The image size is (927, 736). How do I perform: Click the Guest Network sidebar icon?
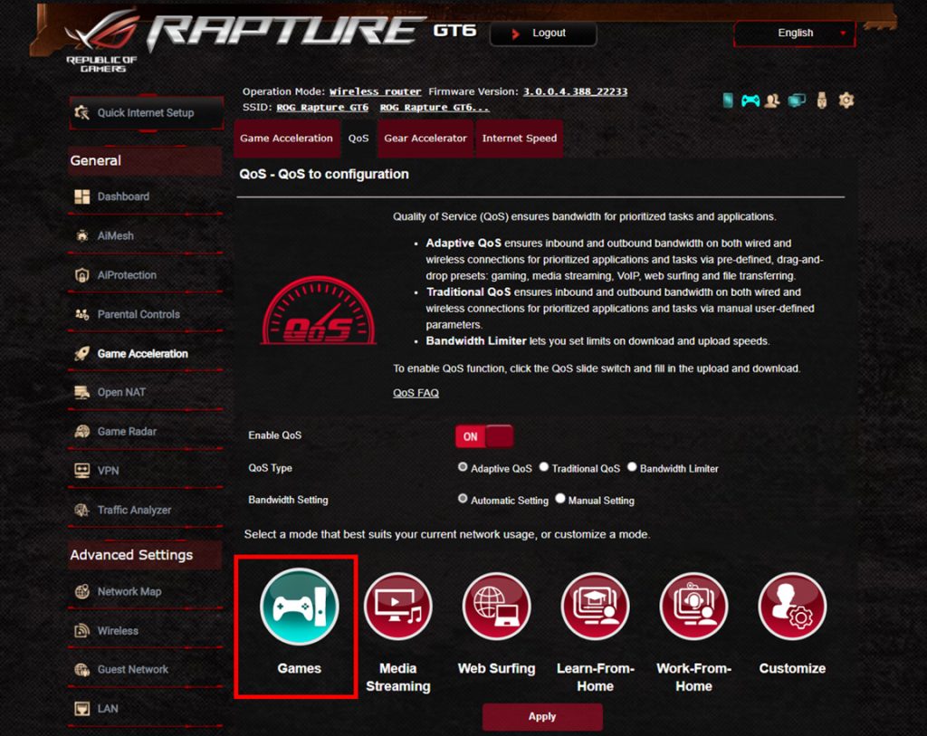tap(82, 670)
